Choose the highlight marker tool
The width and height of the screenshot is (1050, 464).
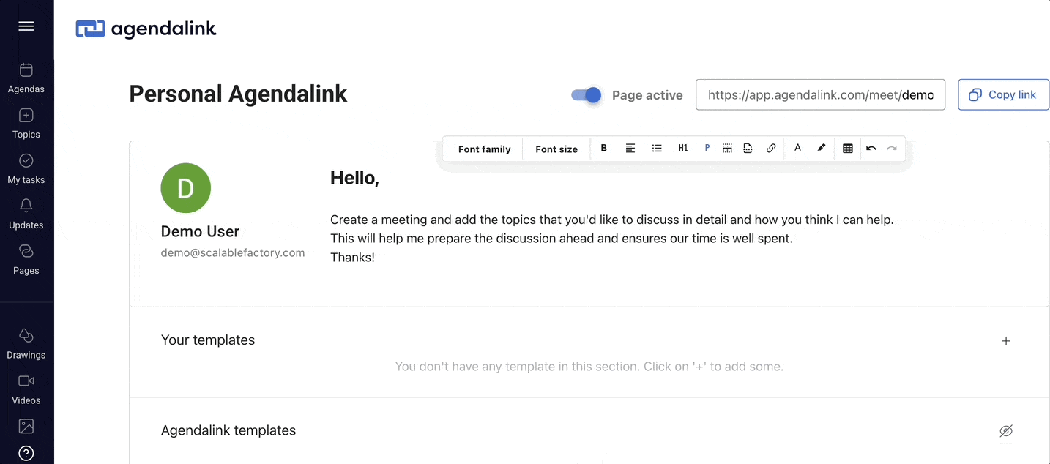pyautogui.click(x=822, y=149)
